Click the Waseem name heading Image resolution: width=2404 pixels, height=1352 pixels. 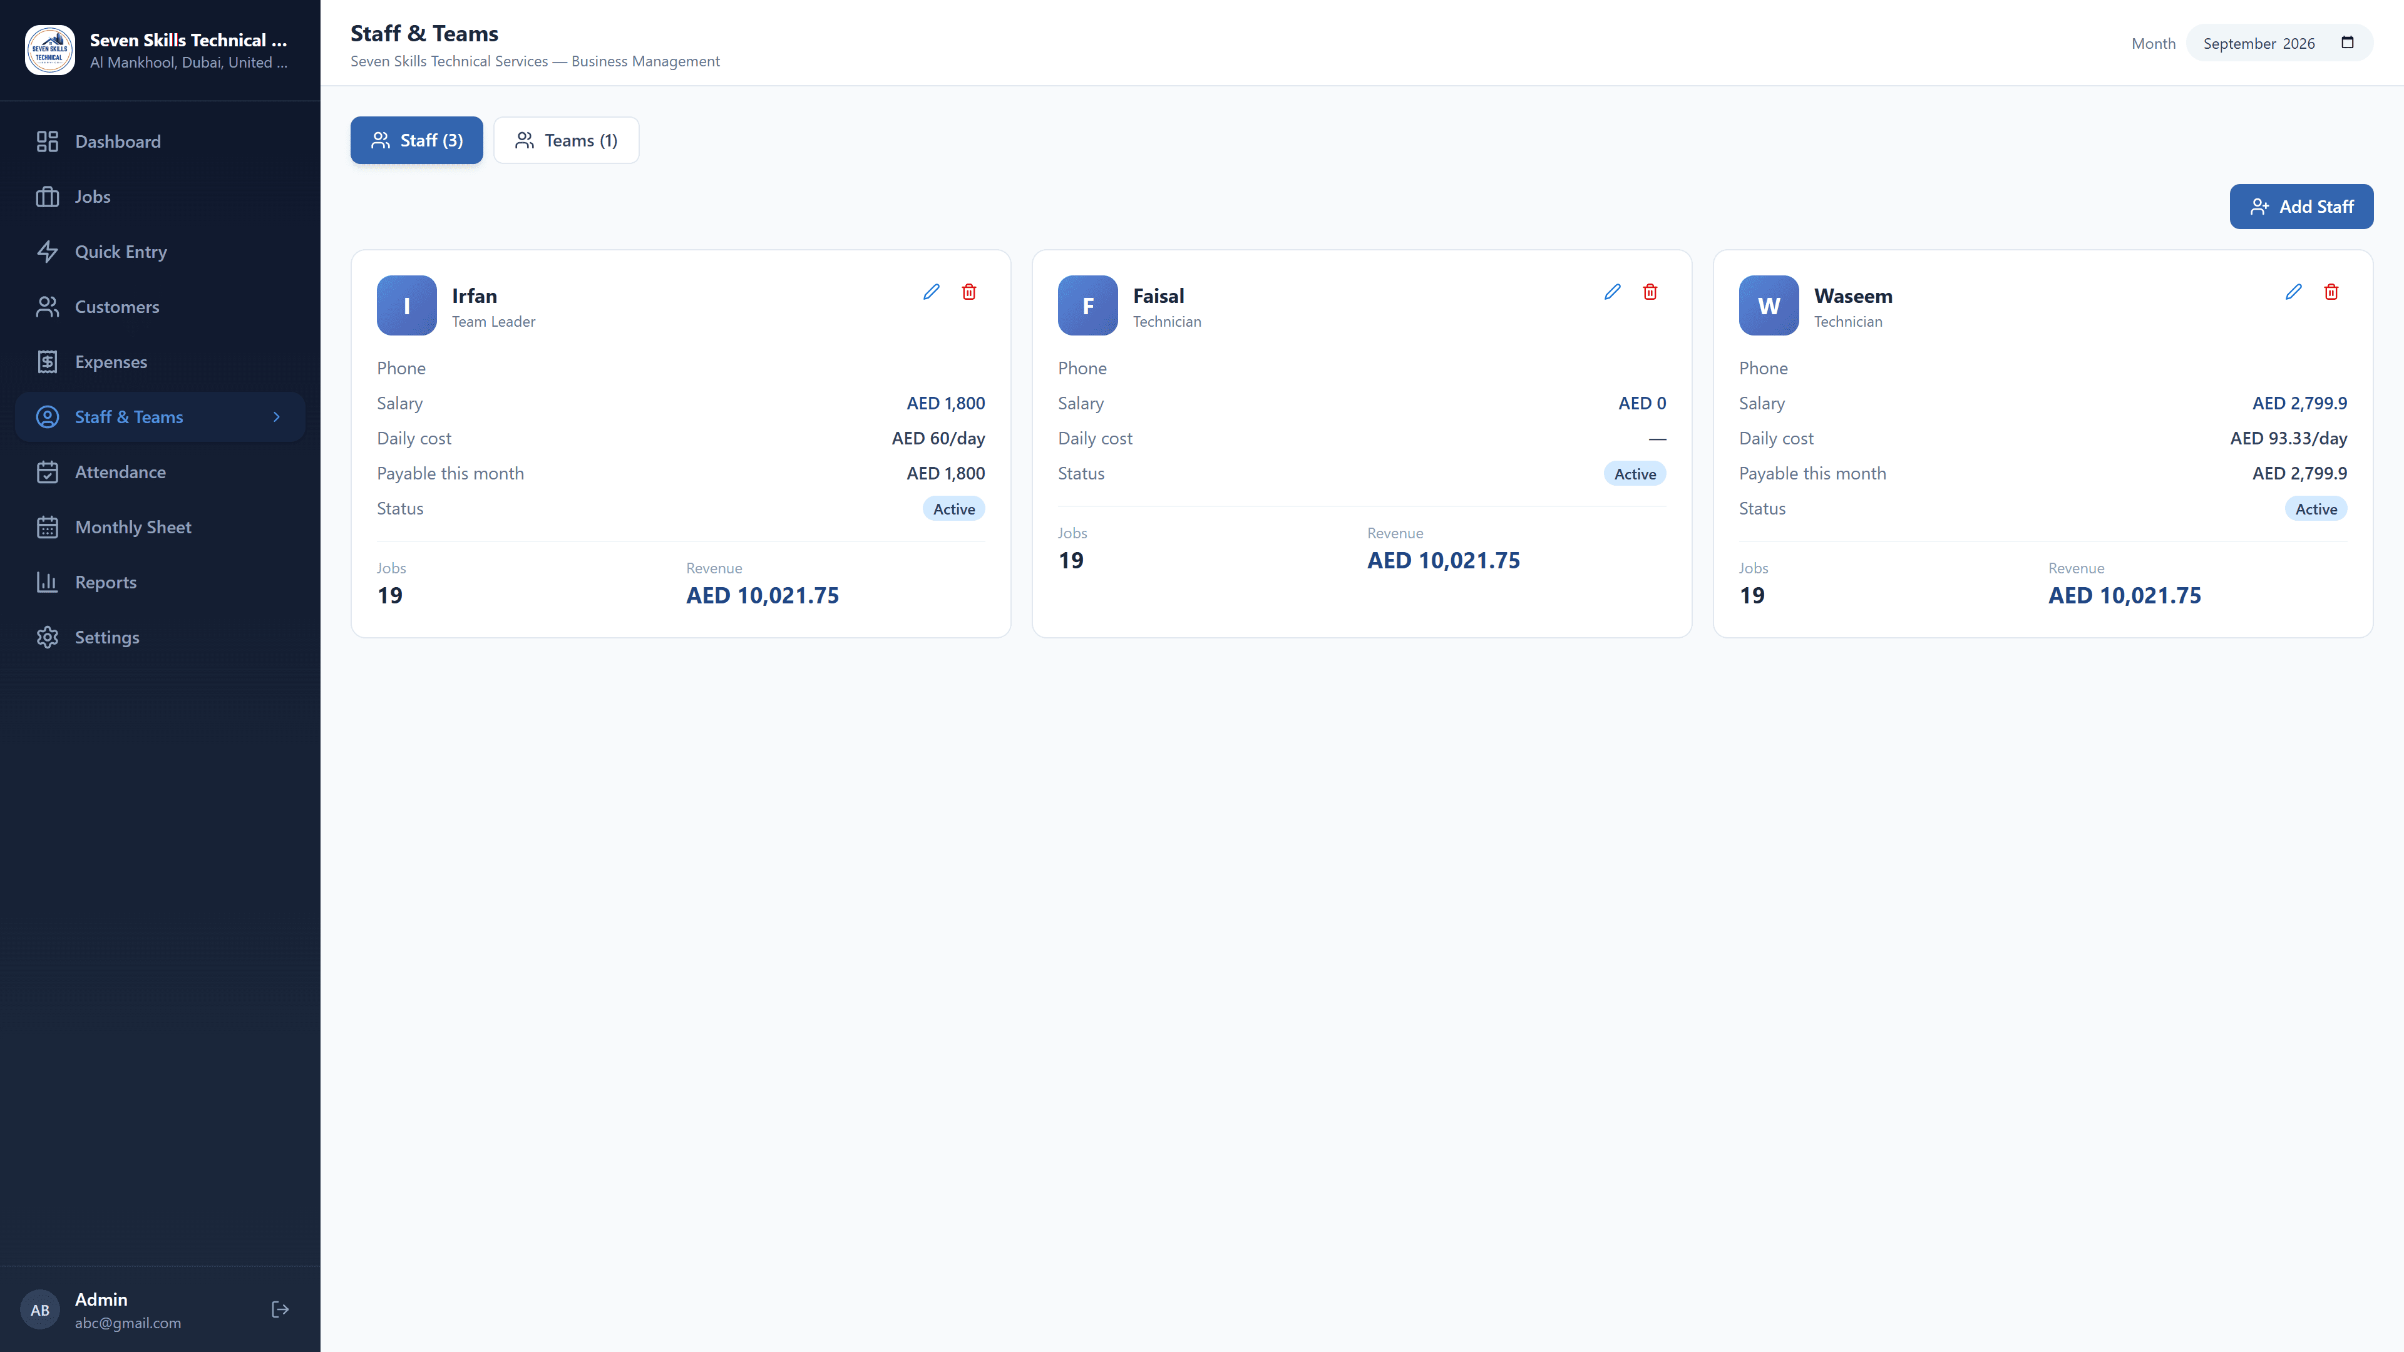(1853, 296)
